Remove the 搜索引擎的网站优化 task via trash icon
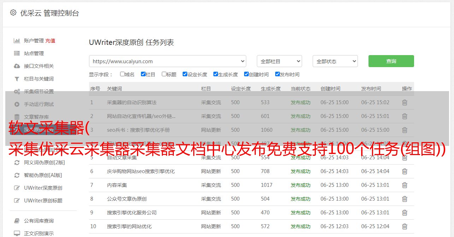The height and width of the screenshot is (237, 454). tap(405, 226)
